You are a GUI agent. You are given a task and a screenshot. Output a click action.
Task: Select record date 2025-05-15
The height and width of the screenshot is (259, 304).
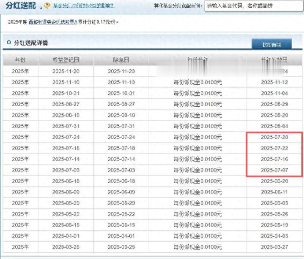(66, 225)
